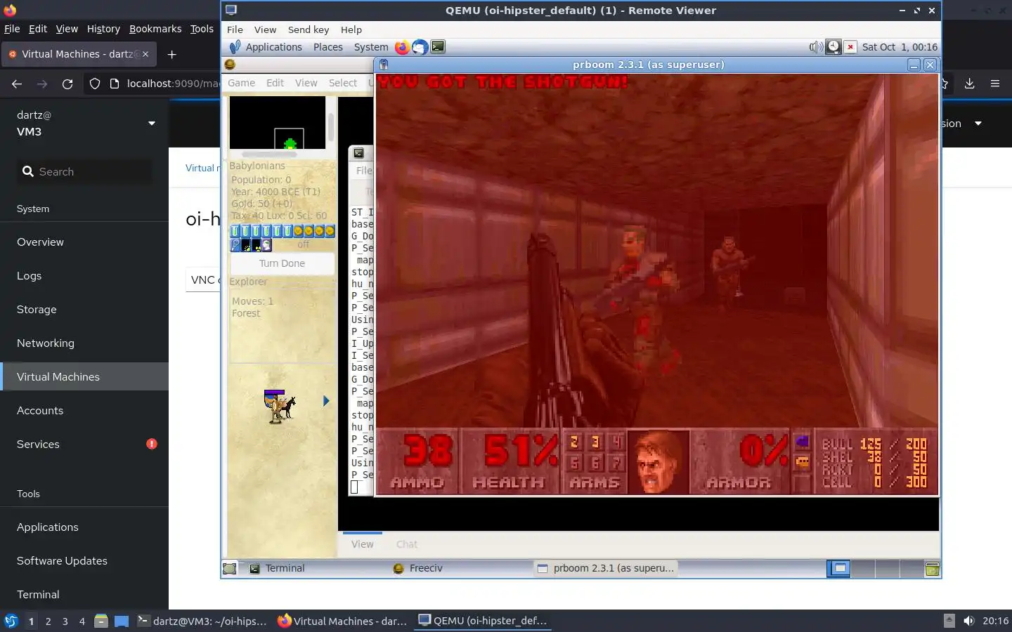Click the red X notification icon in guest panel
Screen dimensions: 1012x632
(850, 47)
